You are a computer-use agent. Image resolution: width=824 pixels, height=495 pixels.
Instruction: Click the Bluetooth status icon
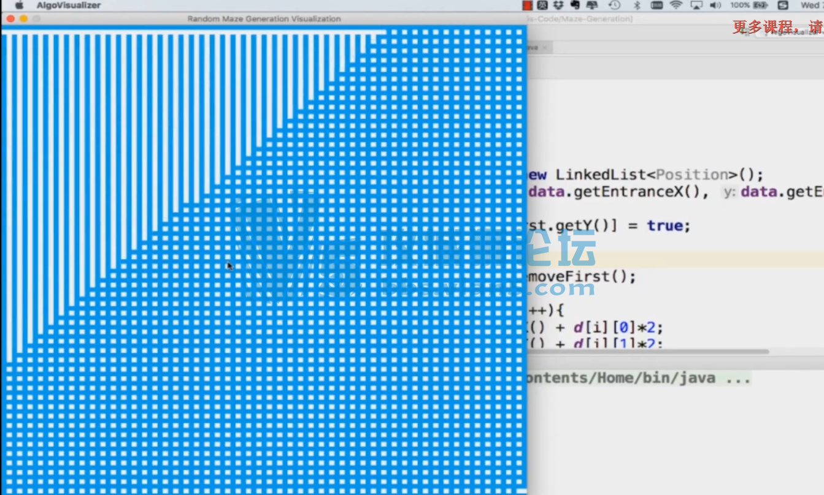(637, 6)
